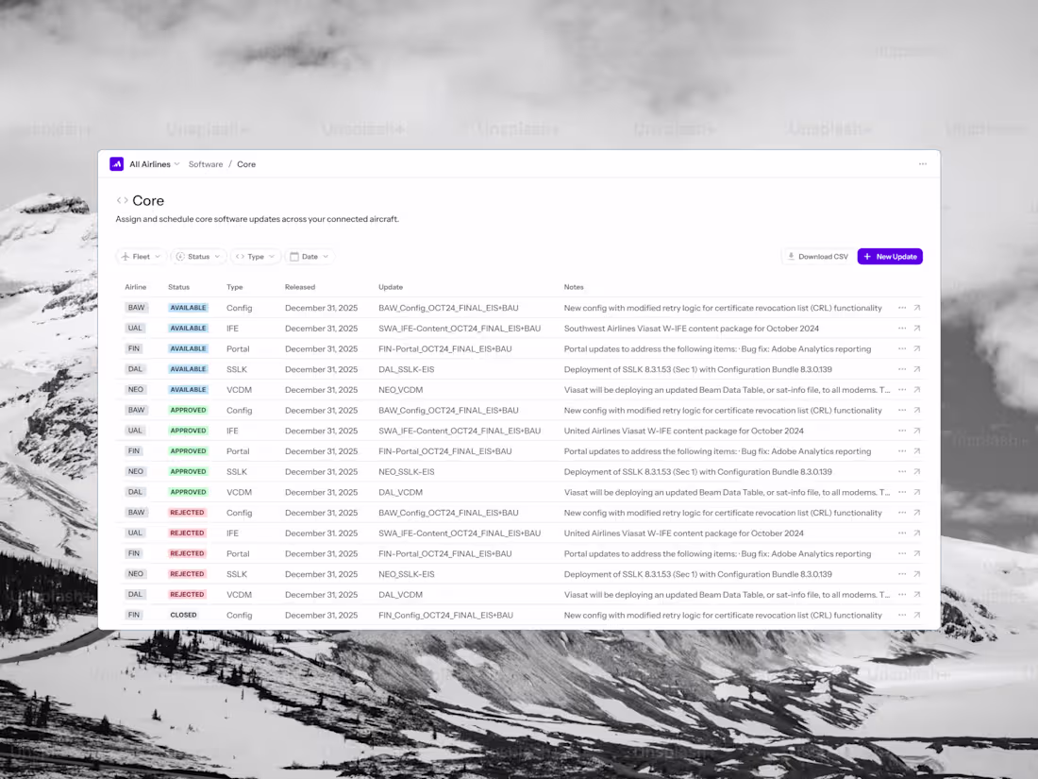Open arrow icon for NEO_VCDM row
Image resolution: width=1038 pixels, height=779 pixels.
click(x=917, y=389)
